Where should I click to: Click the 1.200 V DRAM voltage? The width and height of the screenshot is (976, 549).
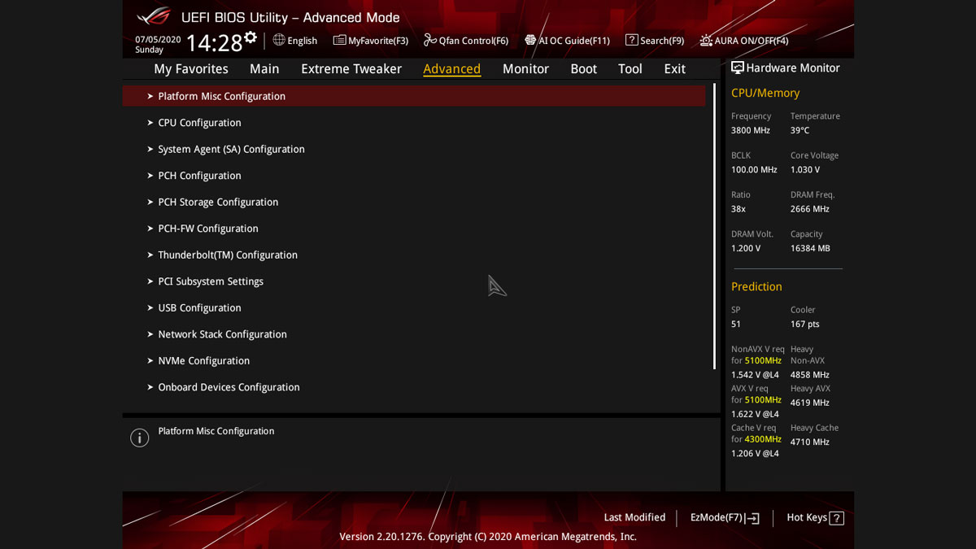pyautogui.click(x=745, y=248)
